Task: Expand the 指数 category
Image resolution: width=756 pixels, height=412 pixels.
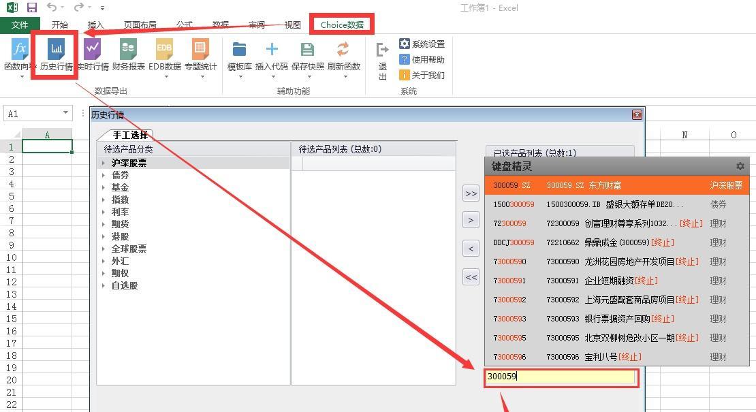Action: [103, 200]
